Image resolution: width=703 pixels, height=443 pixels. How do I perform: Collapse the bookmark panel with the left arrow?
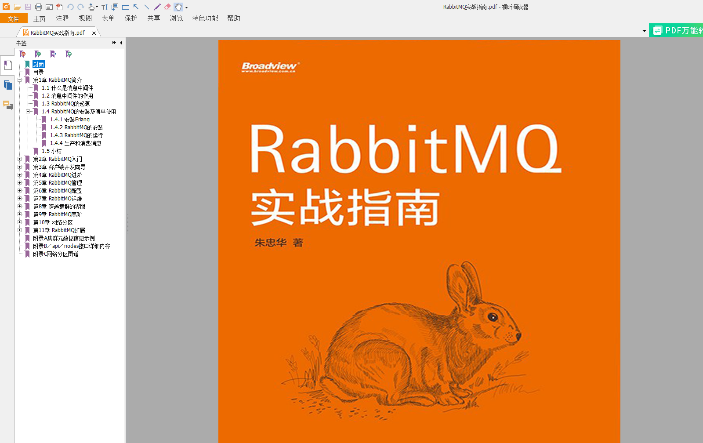click(121, 43)
